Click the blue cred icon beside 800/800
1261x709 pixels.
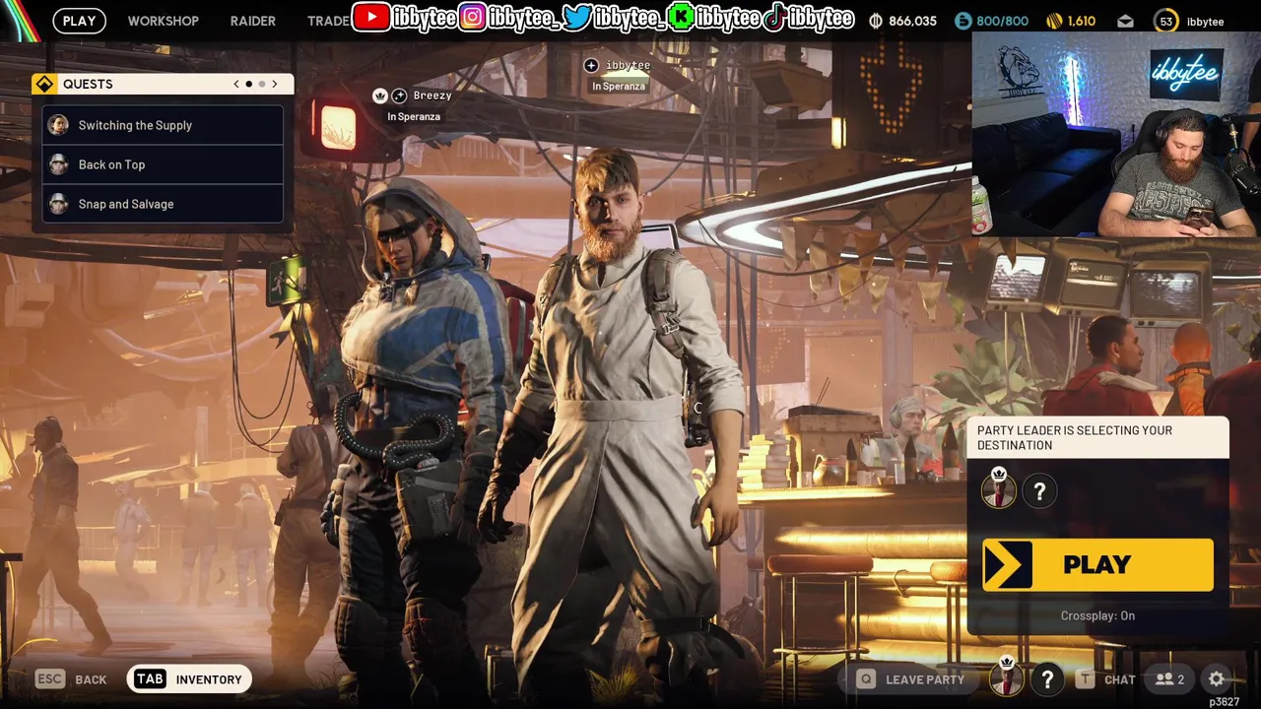[963, 21]
